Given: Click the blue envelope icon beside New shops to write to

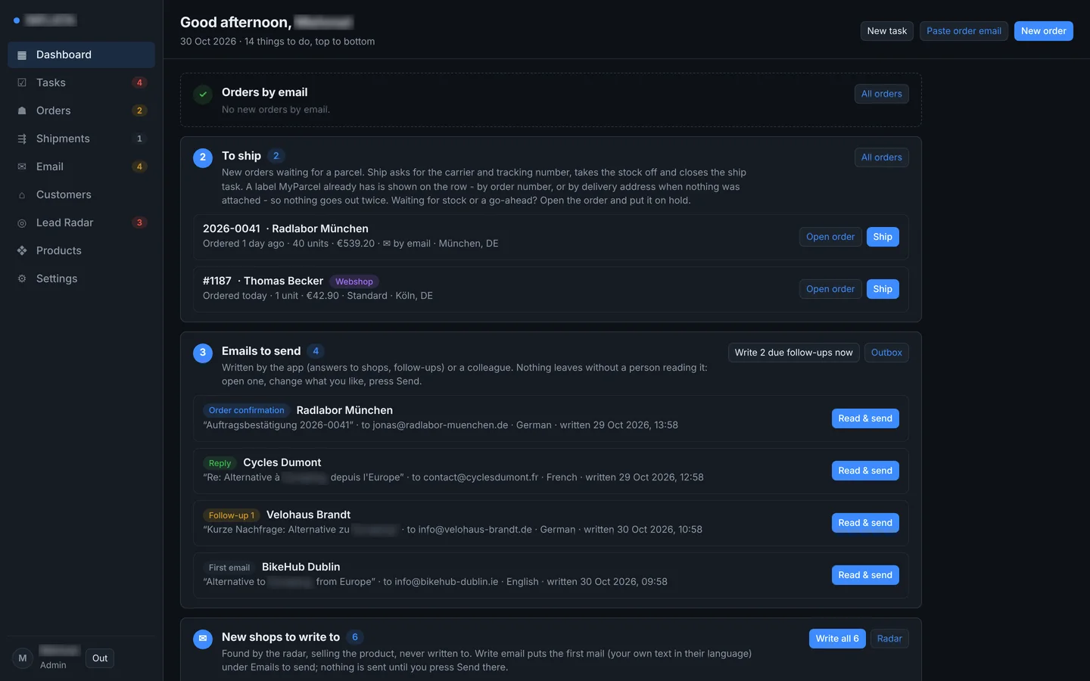Looking at the screenshot, I should pos(203,639).
